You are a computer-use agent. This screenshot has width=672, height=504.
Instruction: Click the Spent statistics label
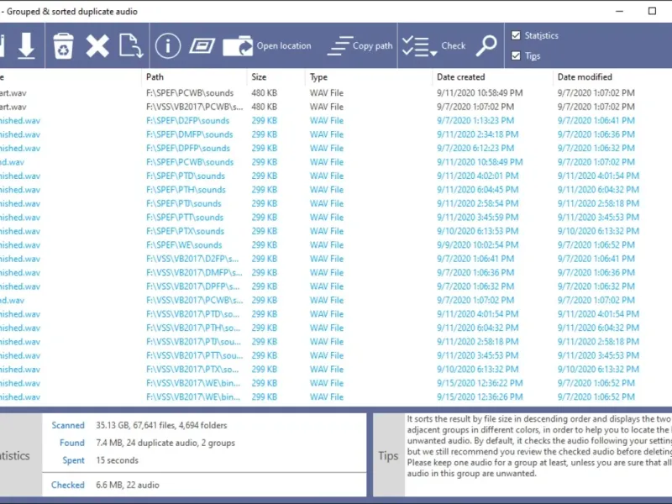tap(73, 460)
